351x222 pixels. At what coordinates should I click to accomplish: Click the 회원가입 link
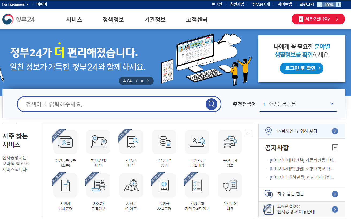[x=237, y=4]
